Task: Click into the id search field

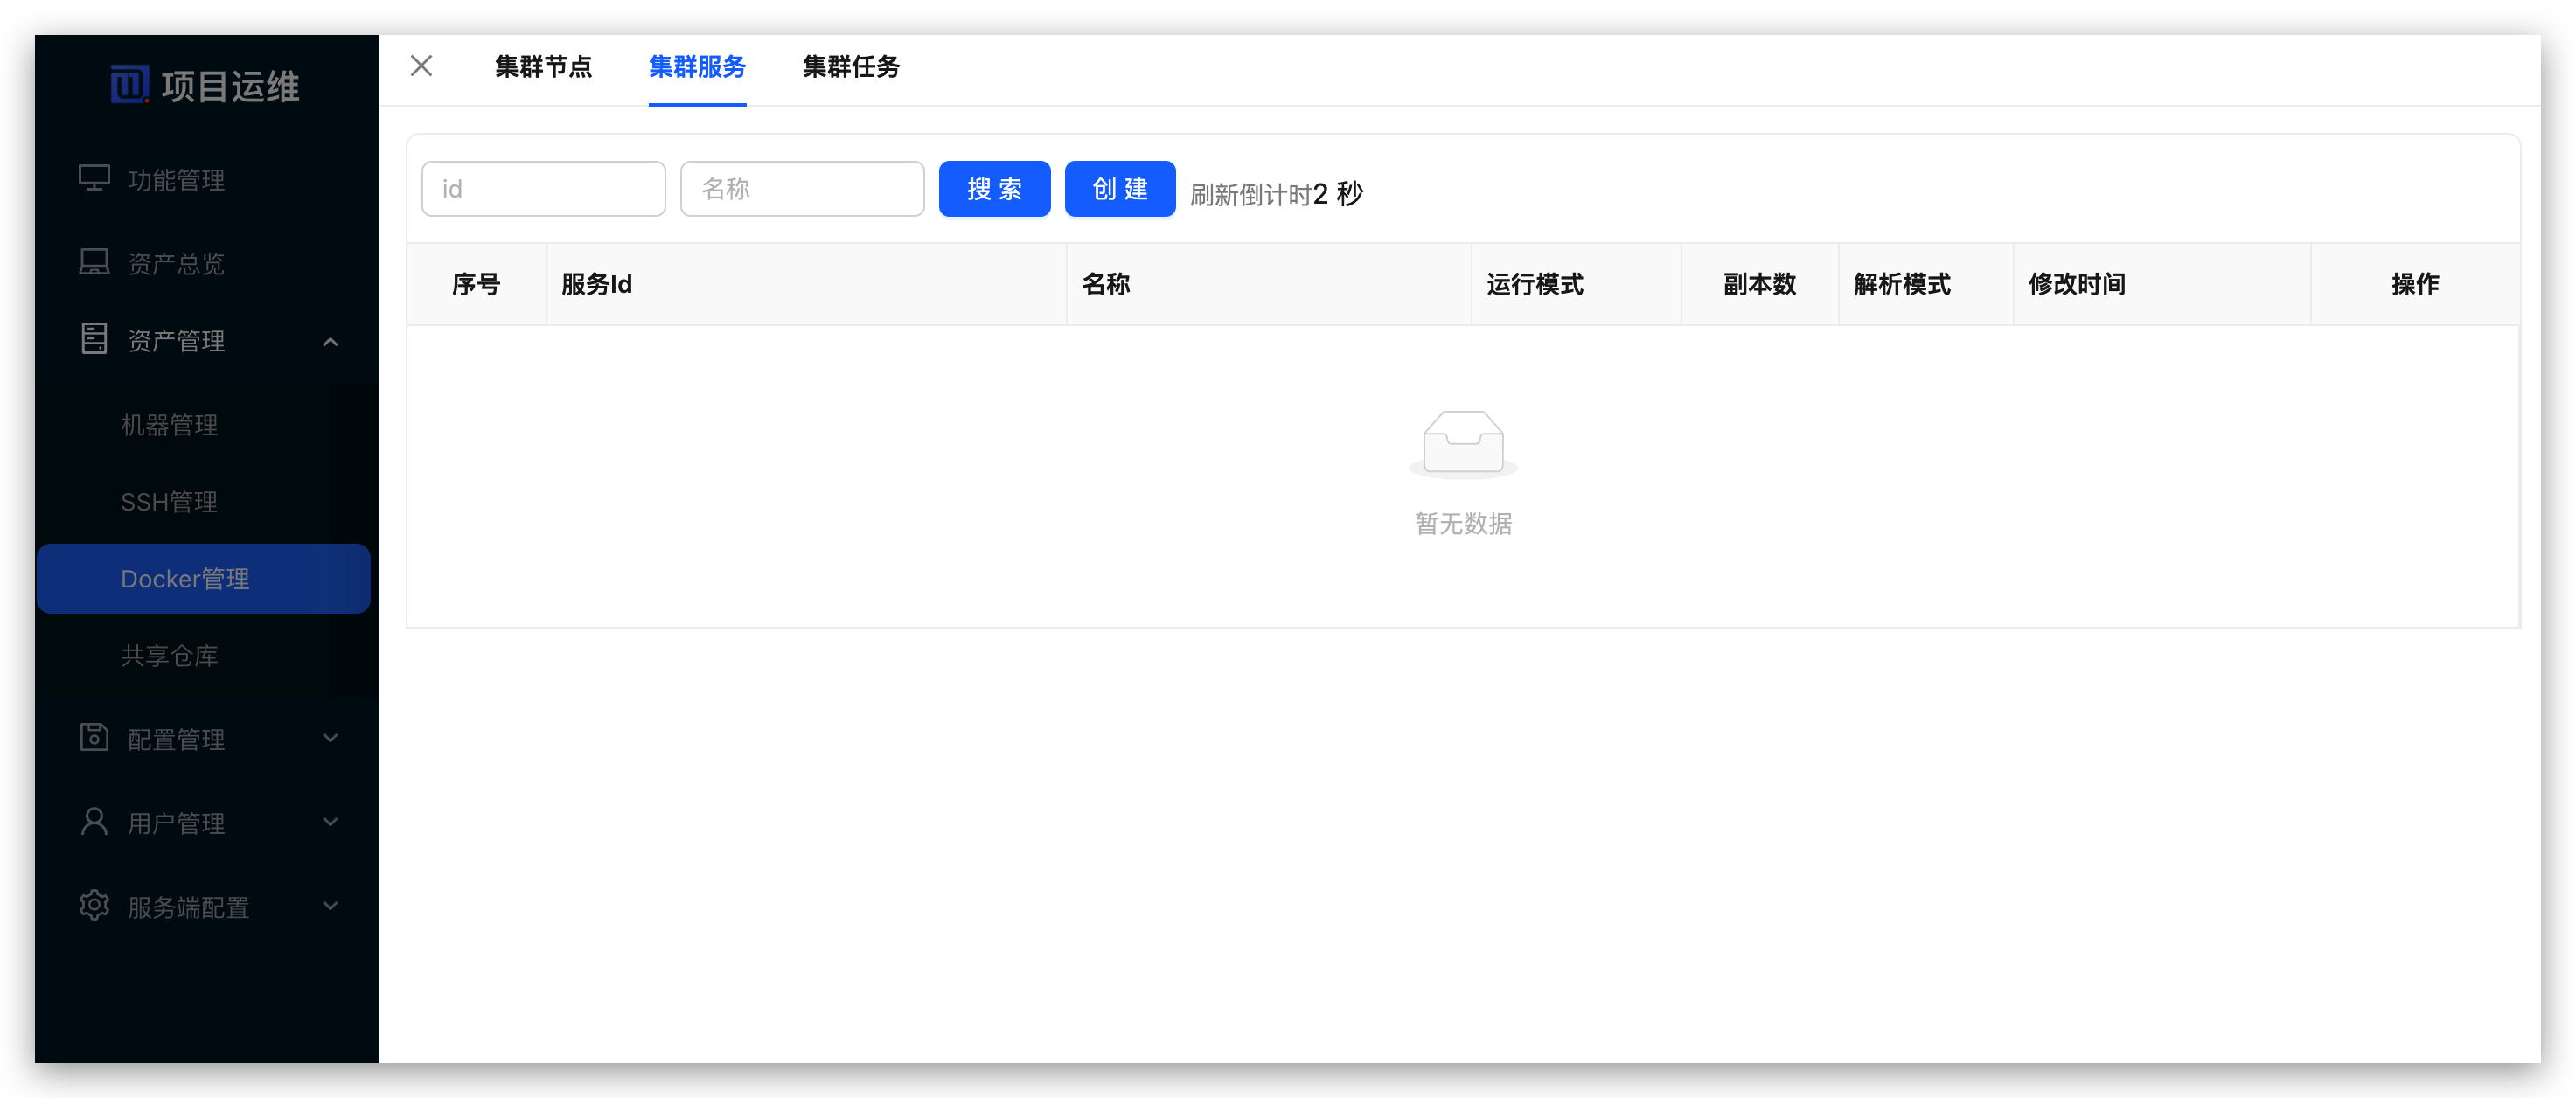Action: (x=544, y=188)
